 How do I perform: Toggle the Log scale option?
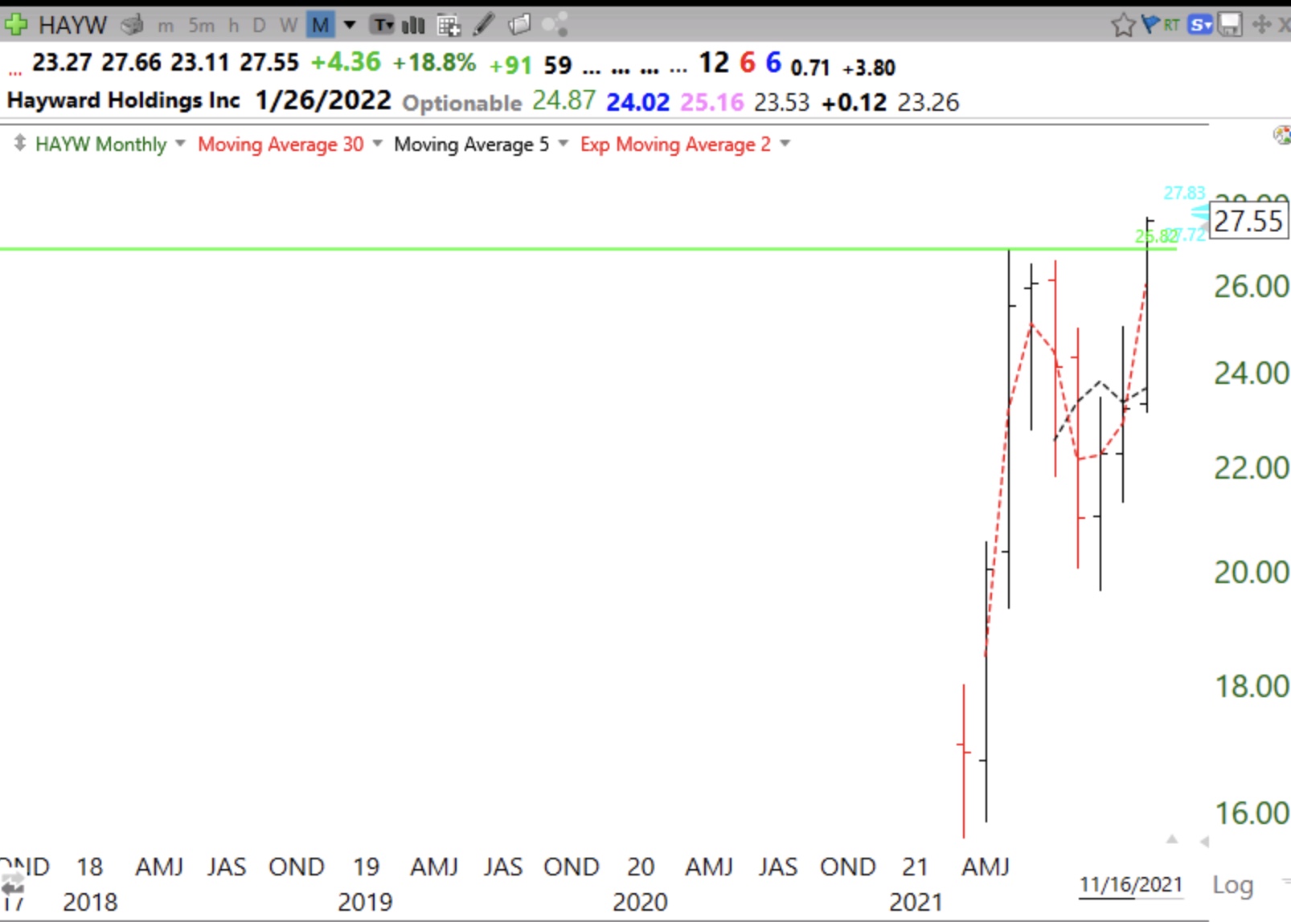pos(1232,884)
